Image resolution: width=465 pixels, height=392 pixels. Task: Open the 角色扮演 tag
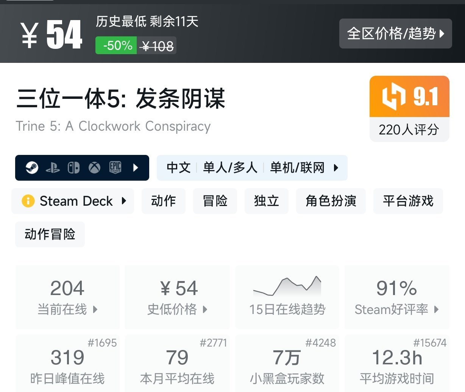pos(331,201)
